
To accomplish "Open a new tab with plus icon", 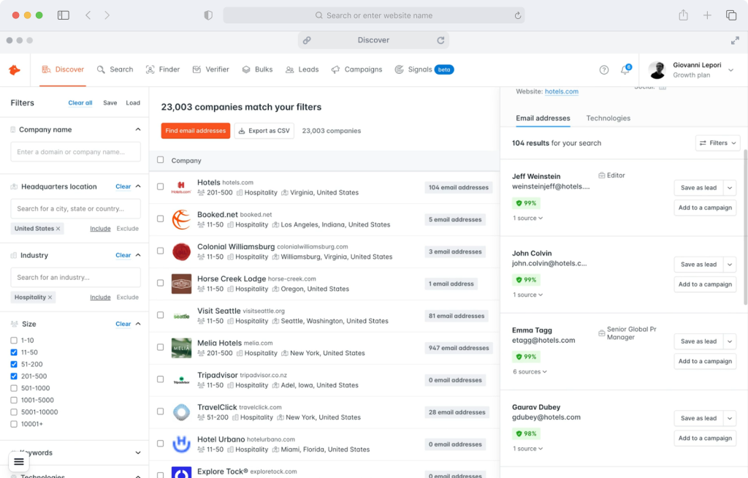I will 707,15.
